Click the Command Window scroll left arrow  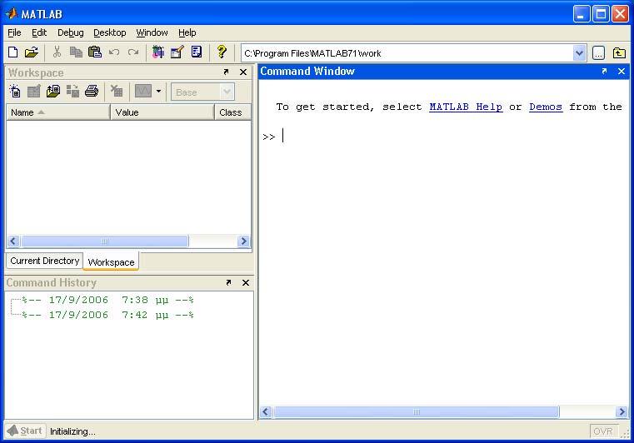coord(266,412)
